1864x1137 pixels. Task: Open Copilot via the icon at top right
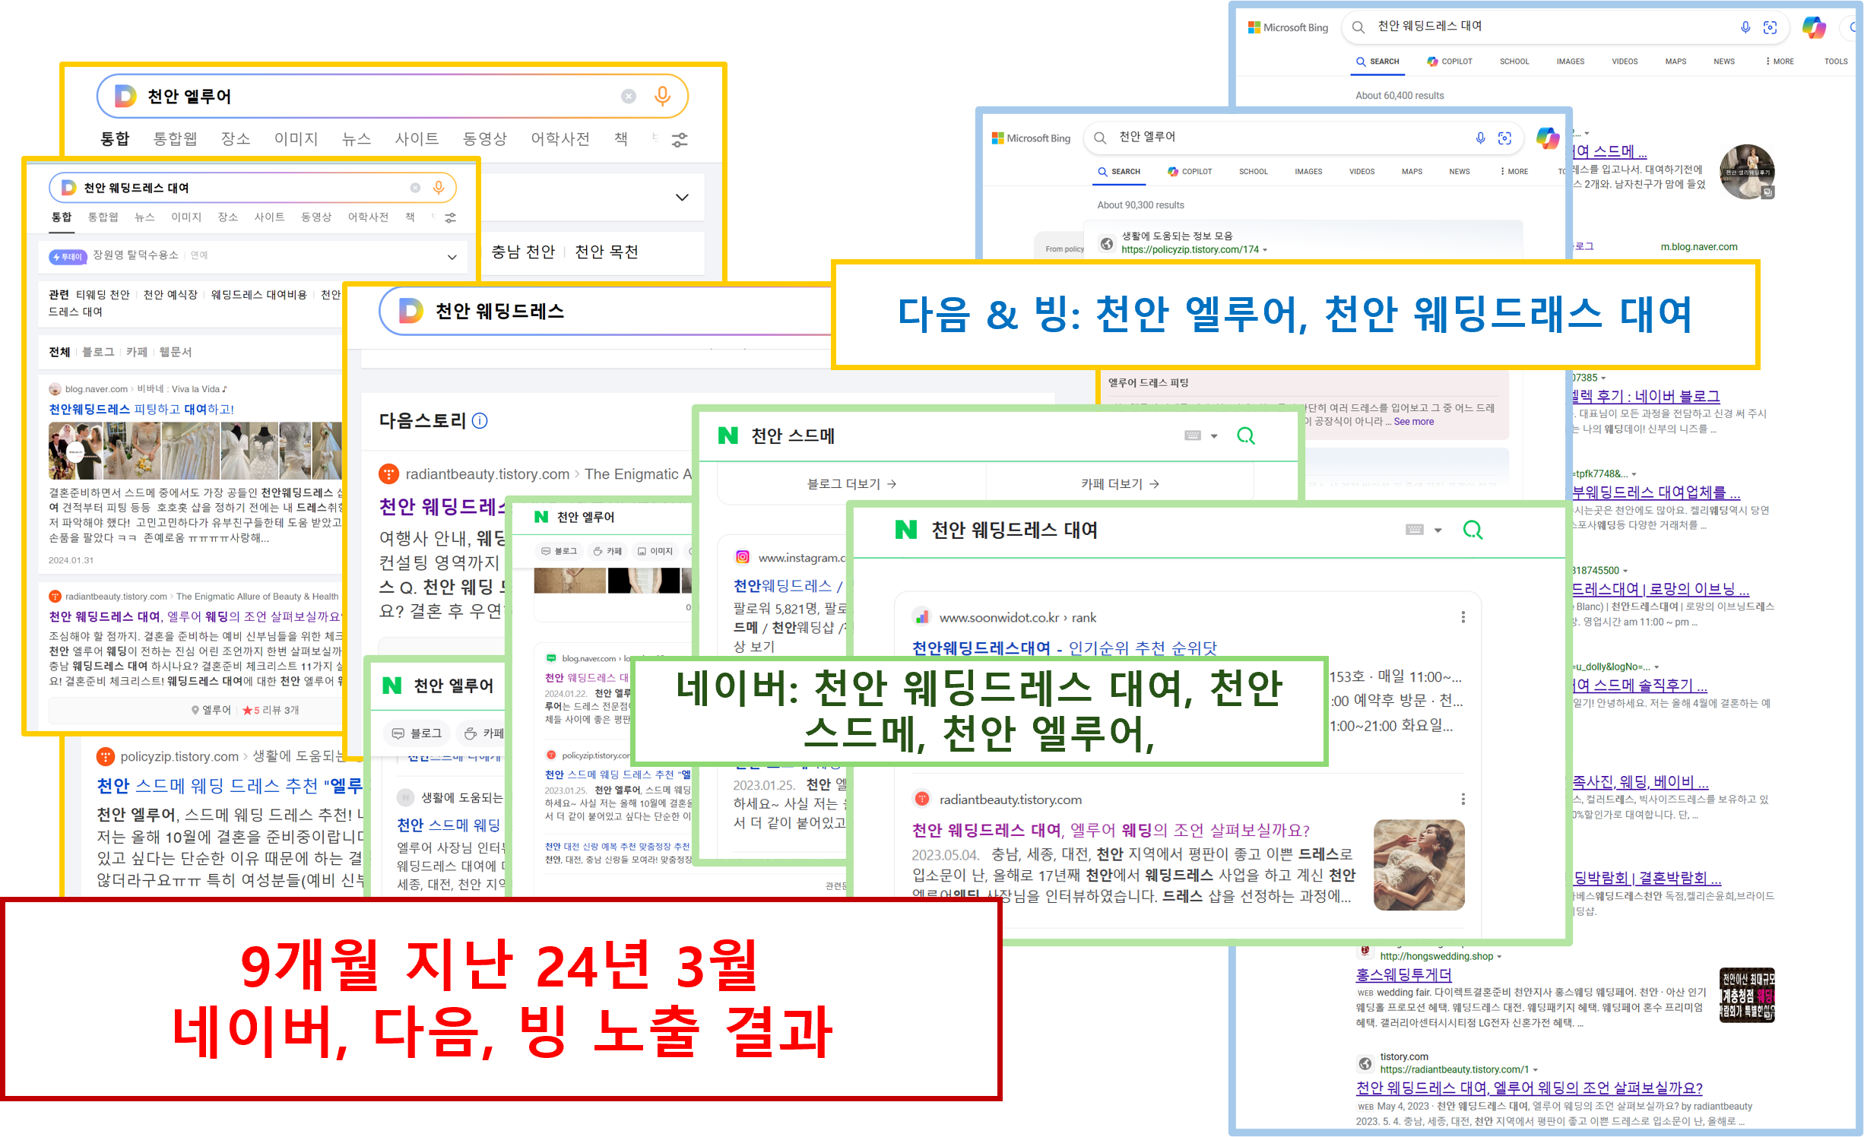point(1816,27)
